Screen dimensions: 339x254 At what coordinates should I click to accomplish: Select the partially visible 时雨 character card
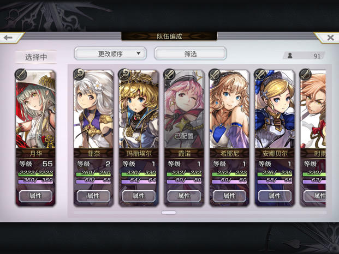(x=313, y=138)
